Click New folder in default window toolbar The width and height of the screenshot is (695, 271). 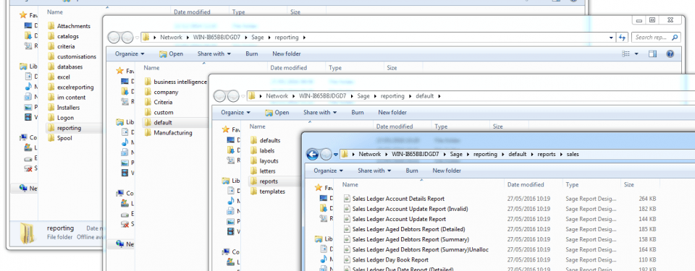tap(392, 113)
